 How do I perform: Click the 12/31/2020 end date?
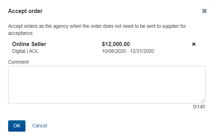142,51
